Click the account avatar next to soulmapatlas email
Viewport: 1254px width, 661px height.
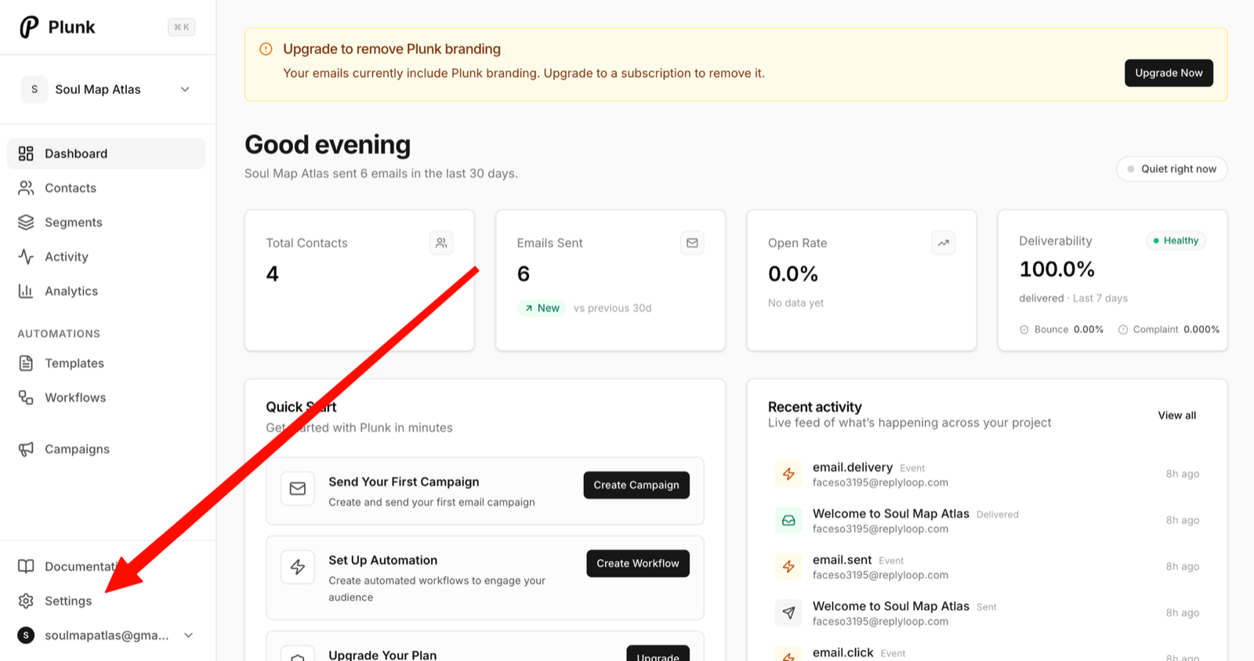pos(26,635)
